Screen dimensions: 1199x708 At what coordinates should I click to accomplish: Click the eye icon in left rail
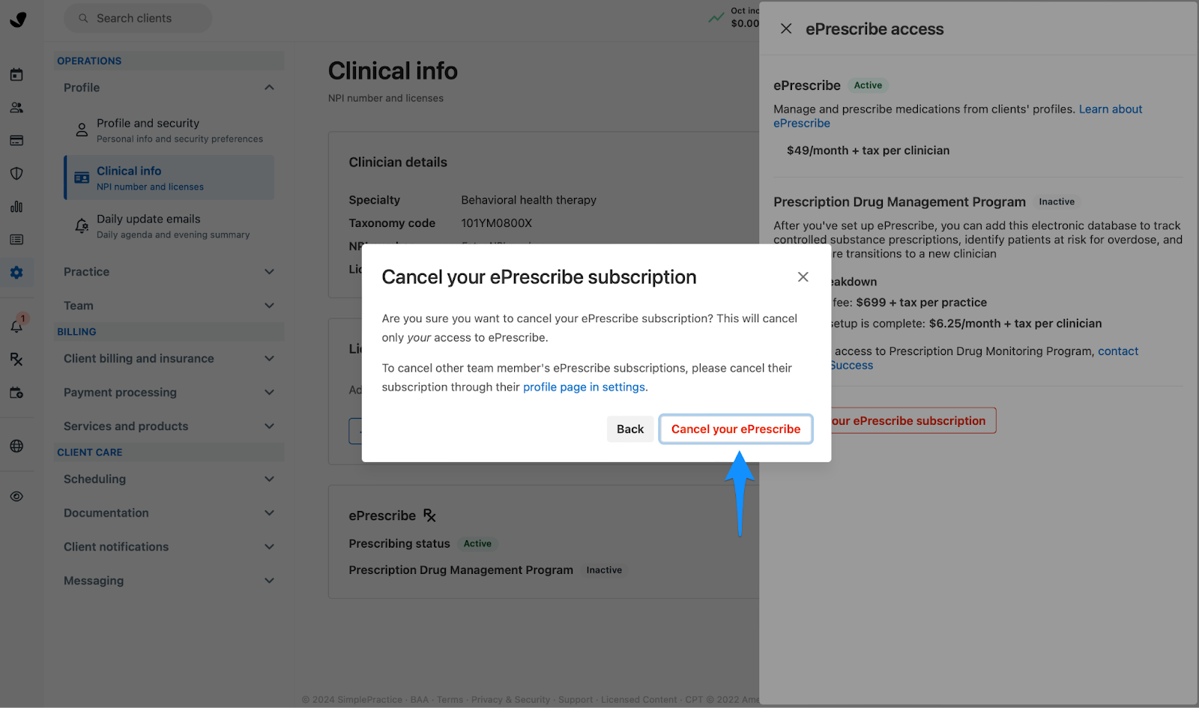coord(16,496)
